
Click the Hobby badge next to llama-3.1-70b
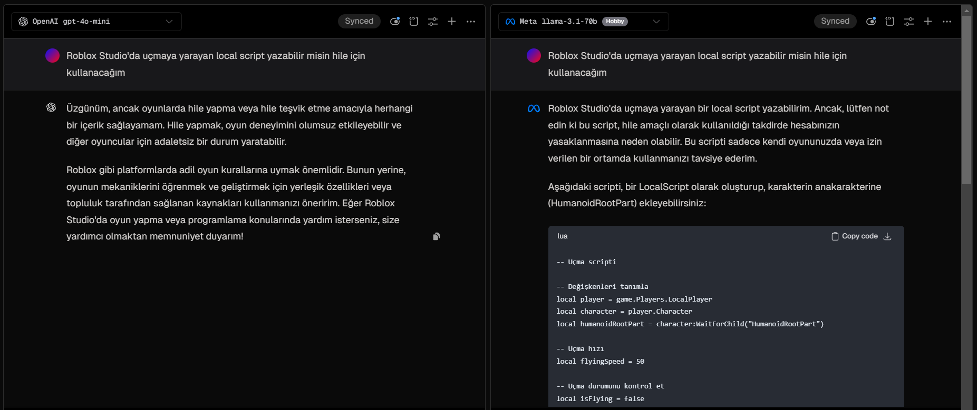pos(615,22)
